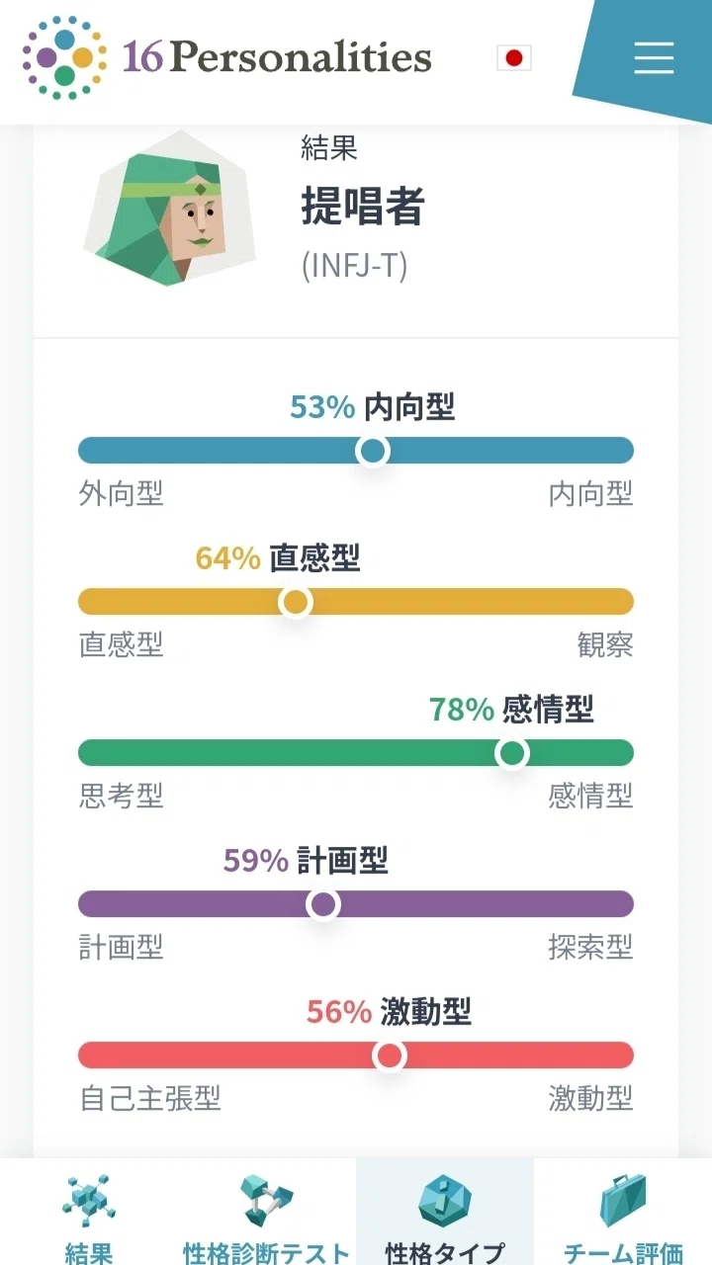Tap the 性格タイプ info icon
Viewport: 712px width, 1265px height.
pos(445,1201)
